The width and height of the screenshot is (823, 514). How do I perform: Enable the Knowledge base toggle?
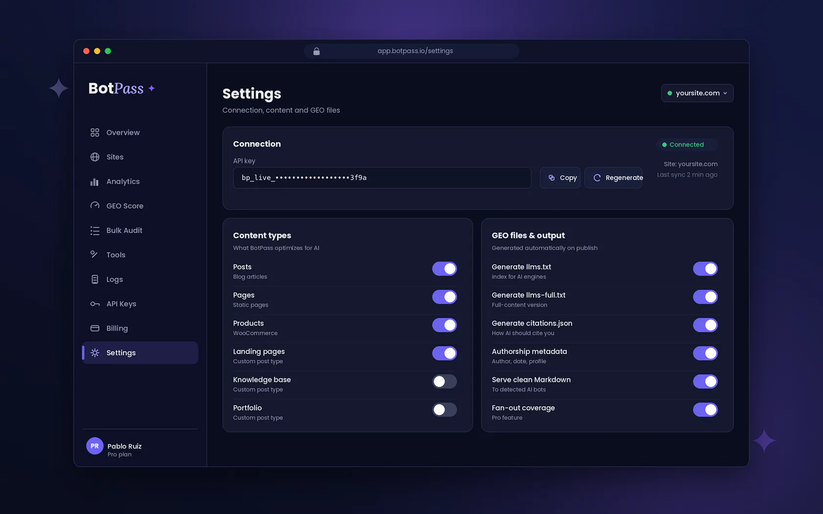tap(444, 381)
